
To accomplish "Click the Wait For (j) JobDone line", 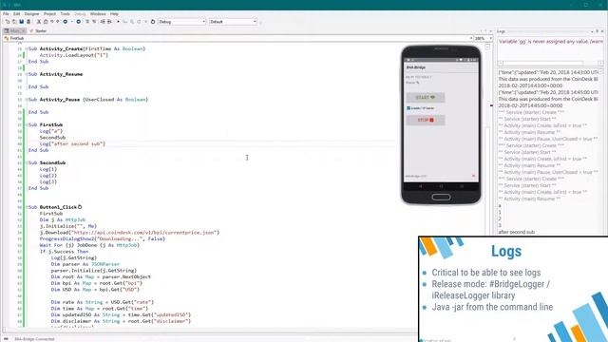I will 89,245.
